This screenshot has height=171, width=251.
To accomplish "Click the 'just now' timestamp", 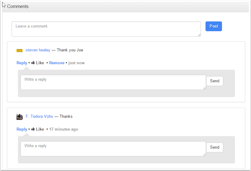I will pos(77,63).
